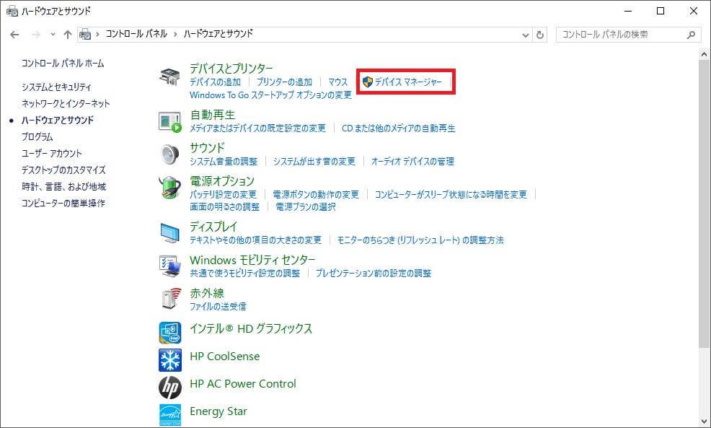This screenshot has width=711, height=428.
Task: Select the 電源オプション battery icon
Action: pyautogui.click(x=170, y=188)
